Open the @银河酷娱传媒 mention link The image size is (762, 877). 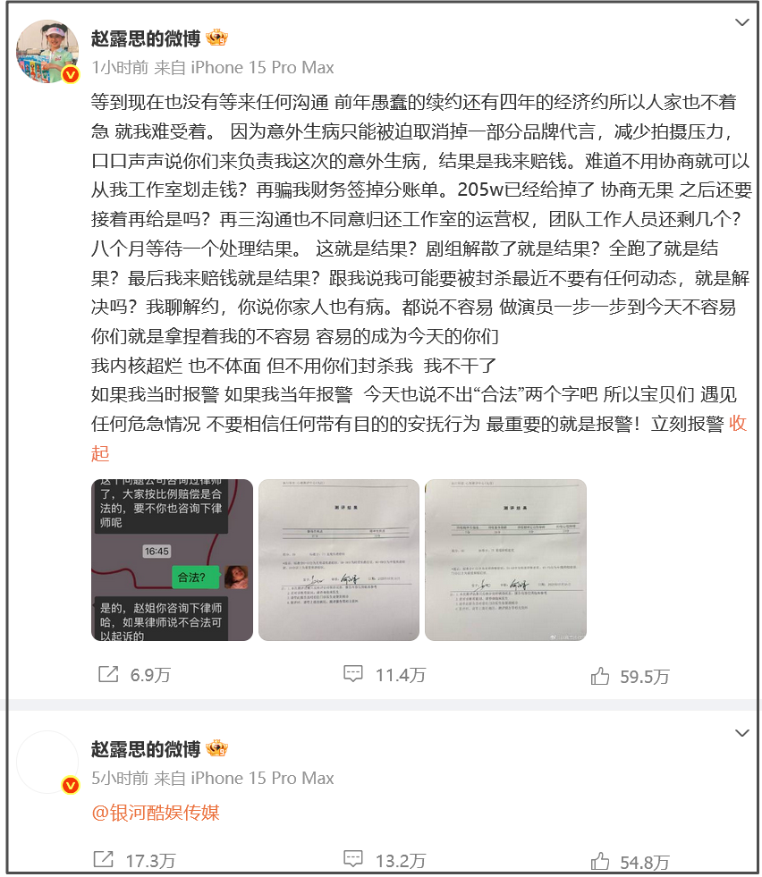click(x=156, y=813)
